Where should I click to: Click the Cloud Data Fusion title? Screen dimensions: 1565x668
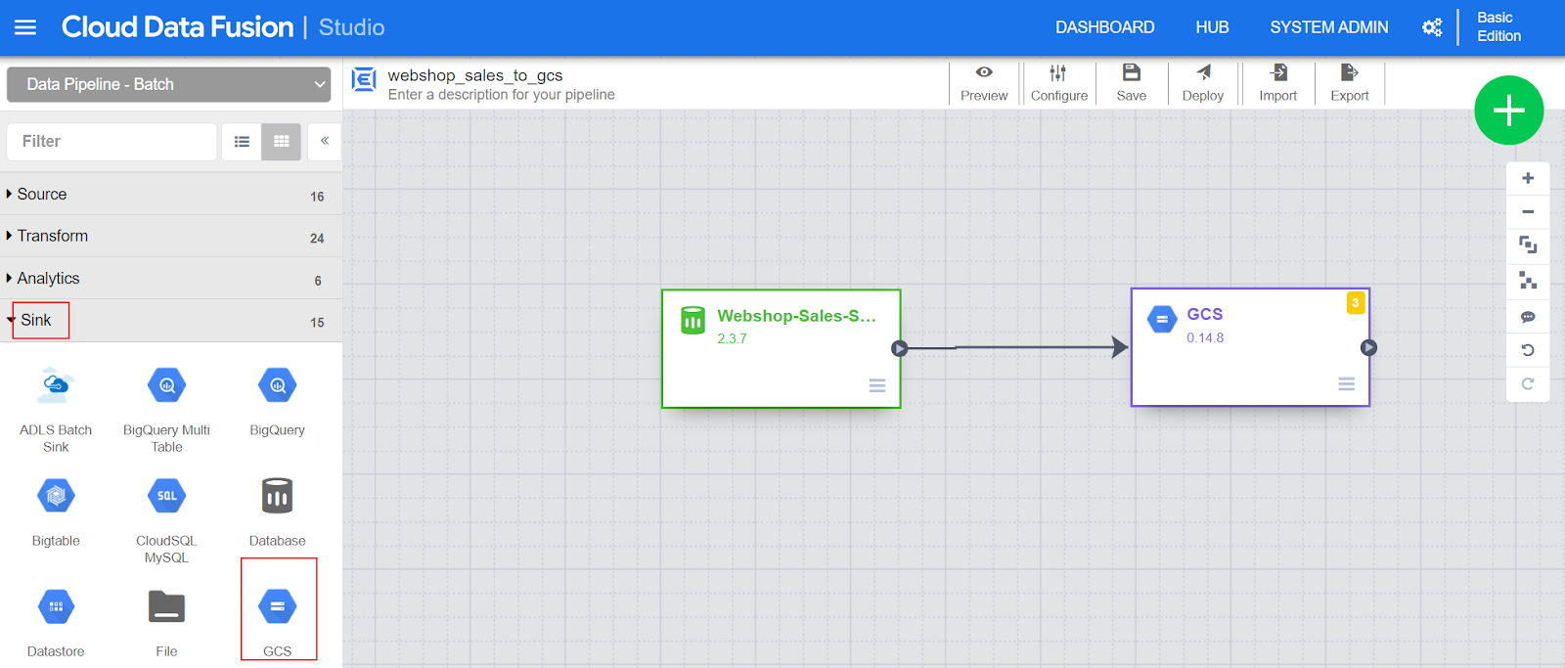tap(177, 27)
